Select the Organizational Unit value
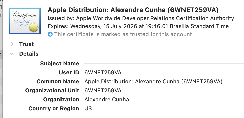The width and height of the screenshot is (244, 118). [x=103, y=91]
